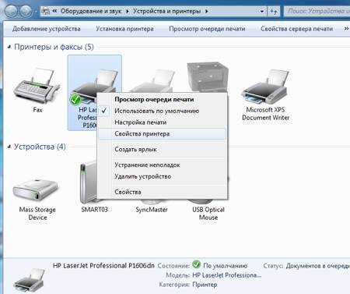350x294 pixels.
Task: Expand the arrow after Устройства и принтеры
Action: click(207, 11)
